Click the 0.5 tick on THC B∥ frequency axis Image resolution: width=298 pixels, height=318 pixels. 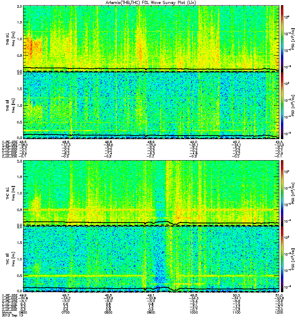point(19,275)
